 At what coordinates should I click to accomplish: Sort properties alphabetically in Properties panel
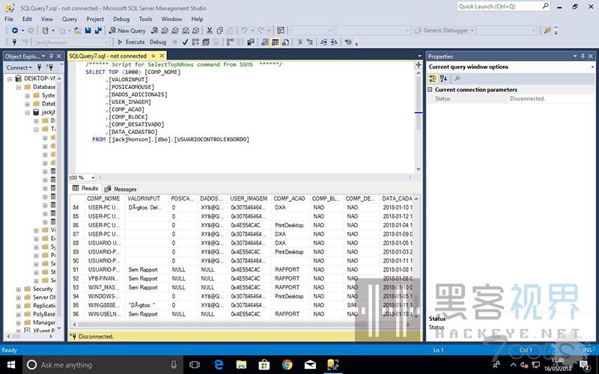445,79
